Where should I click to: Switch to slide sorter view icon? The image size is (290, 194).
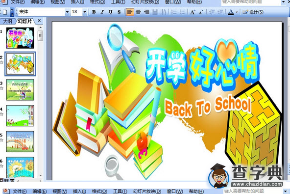pyautogui.click(x=6, y=180)
